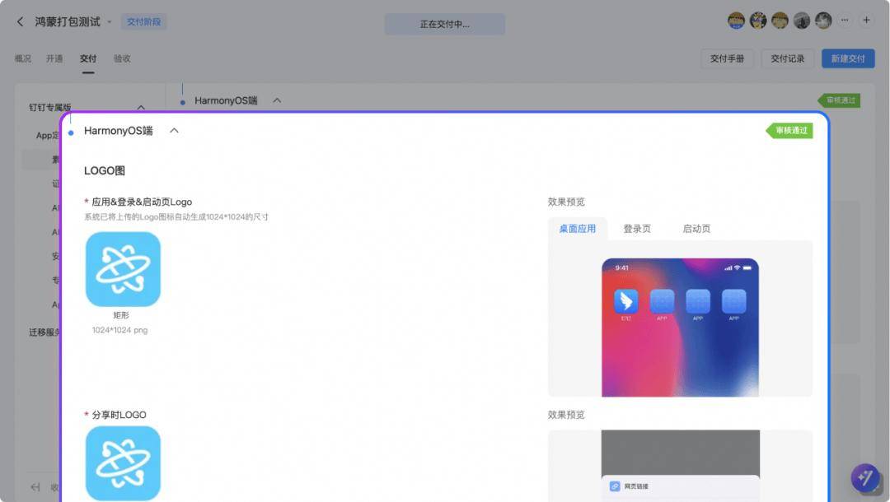890x502 pixels.
Task: Show more members with ellipsis icon
Action: [x=845, y=21]
